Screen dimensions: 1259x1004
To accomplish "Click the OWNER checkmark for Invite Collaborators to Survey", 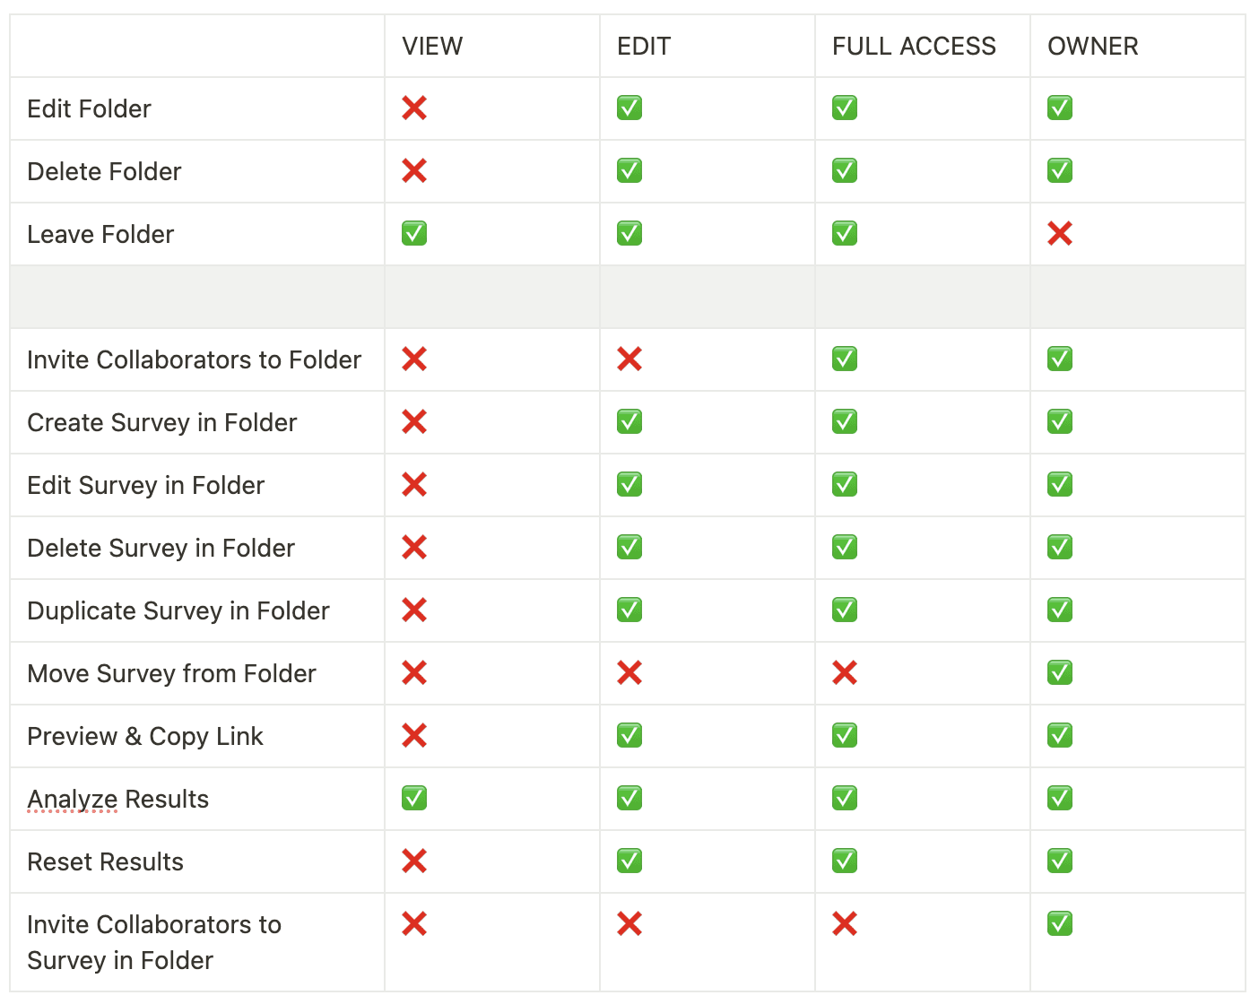I will 1059,923.
